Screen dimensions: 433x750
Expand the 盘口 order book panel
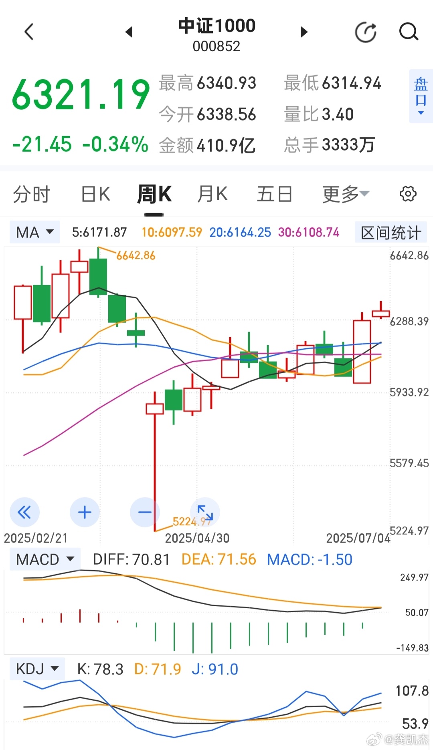pos(421,96)
